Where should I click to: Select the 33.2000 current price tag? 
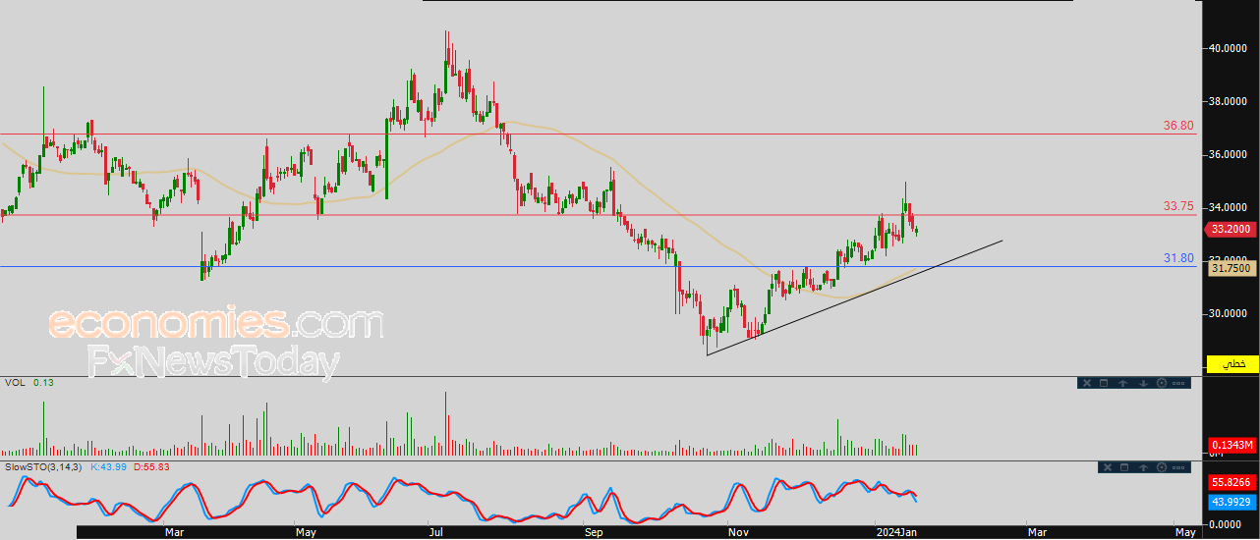1231,229
